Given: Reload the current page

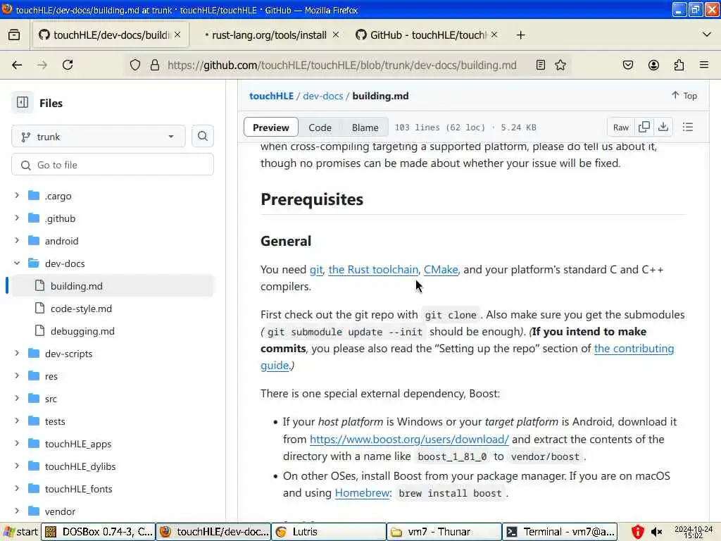Looking at the screenshot, I should coord(68,65).
